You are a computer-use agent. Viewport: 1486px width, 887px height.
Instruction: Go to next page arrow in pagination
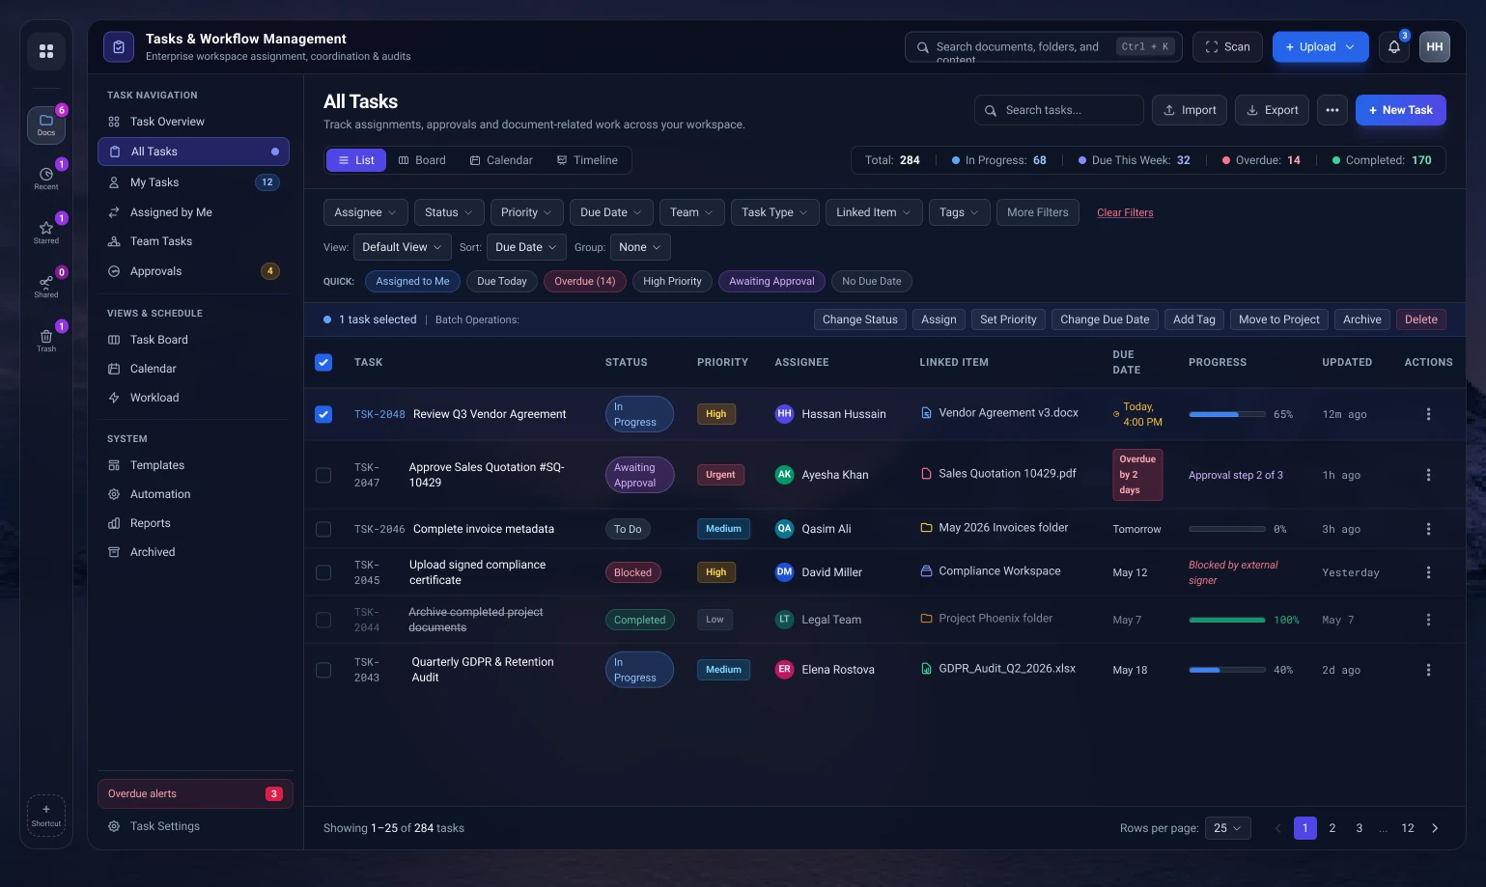(1435, 828)
